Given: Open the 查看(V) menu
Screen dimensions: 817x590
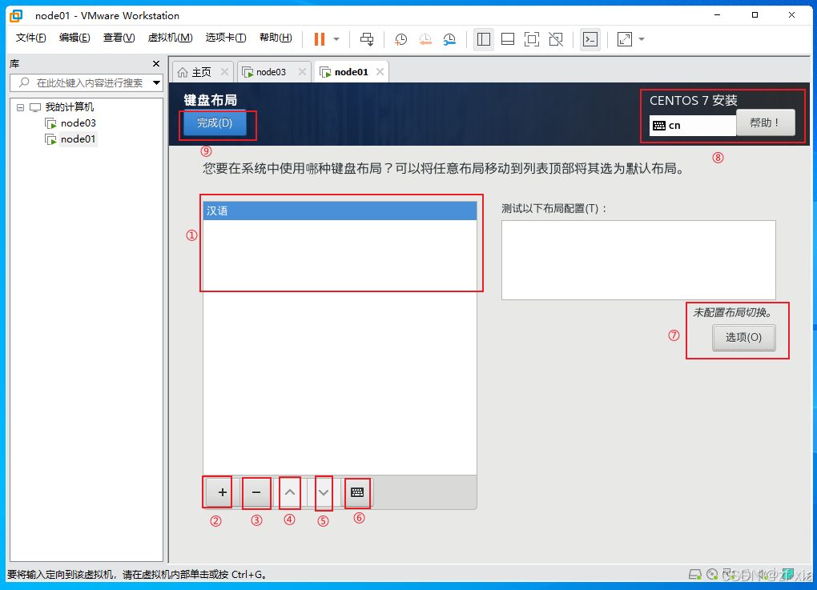Looking at the screenshot, I should 119,38.
